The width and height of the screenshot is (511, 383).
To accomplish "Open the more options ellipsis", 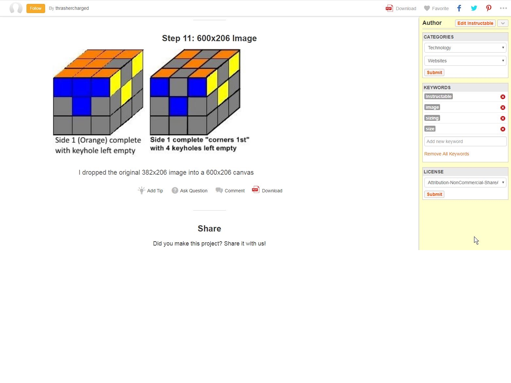I will [x=503, y=8].
